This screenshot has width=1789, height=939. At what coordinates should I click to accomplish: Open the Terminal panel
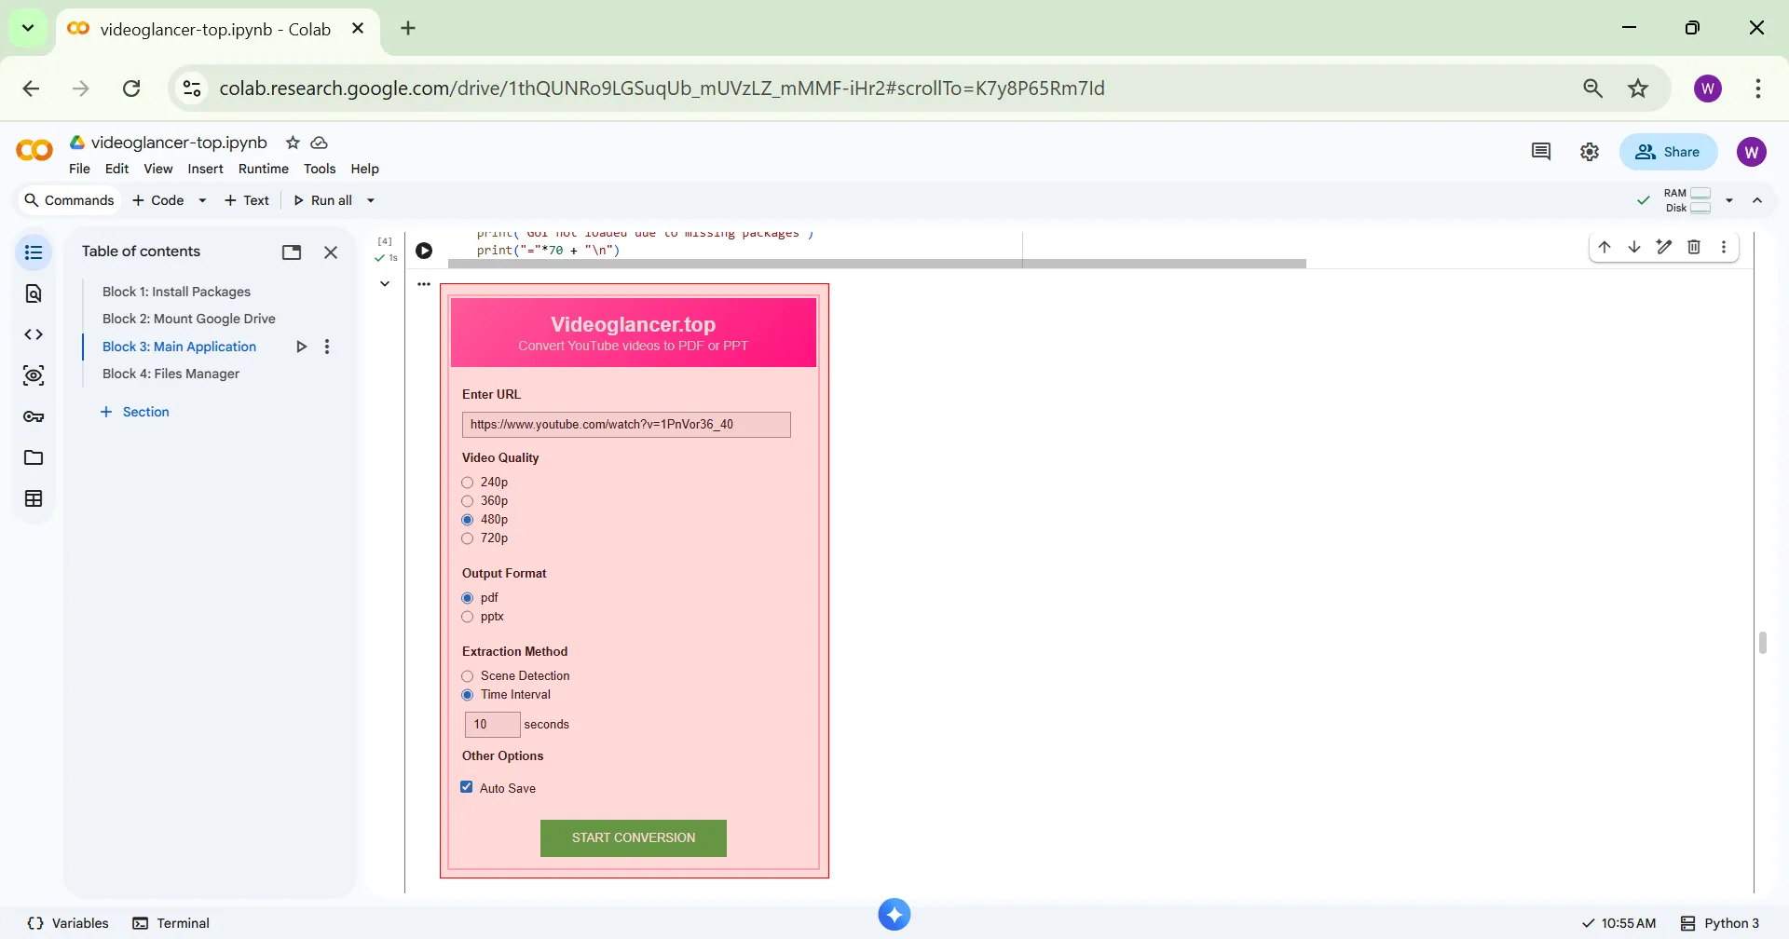coord(171,923)
